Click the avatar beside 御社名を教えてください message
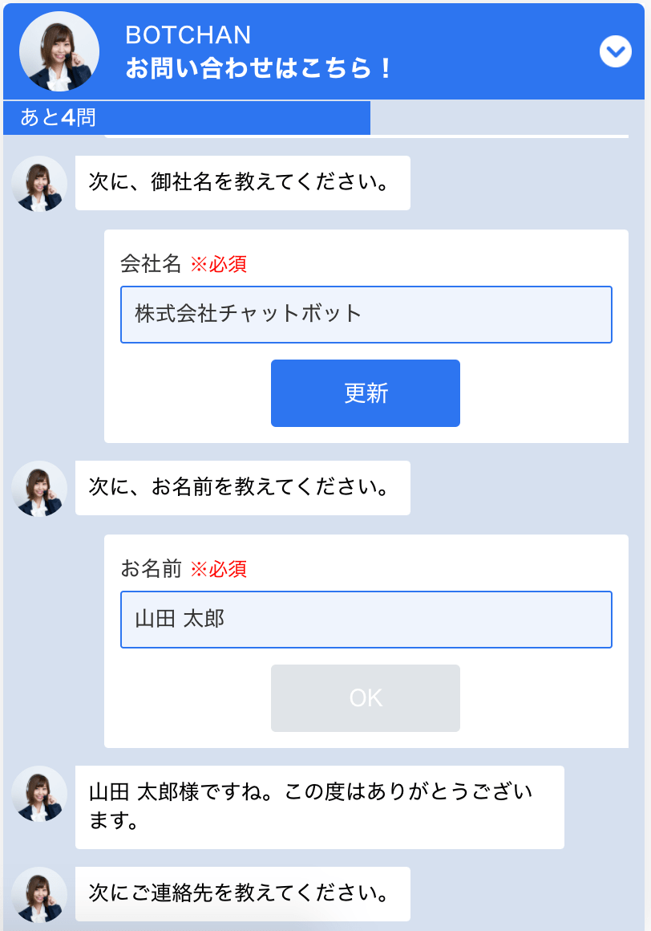The width and height of the screenshot is (651, 931). click(x=39, y=184)
